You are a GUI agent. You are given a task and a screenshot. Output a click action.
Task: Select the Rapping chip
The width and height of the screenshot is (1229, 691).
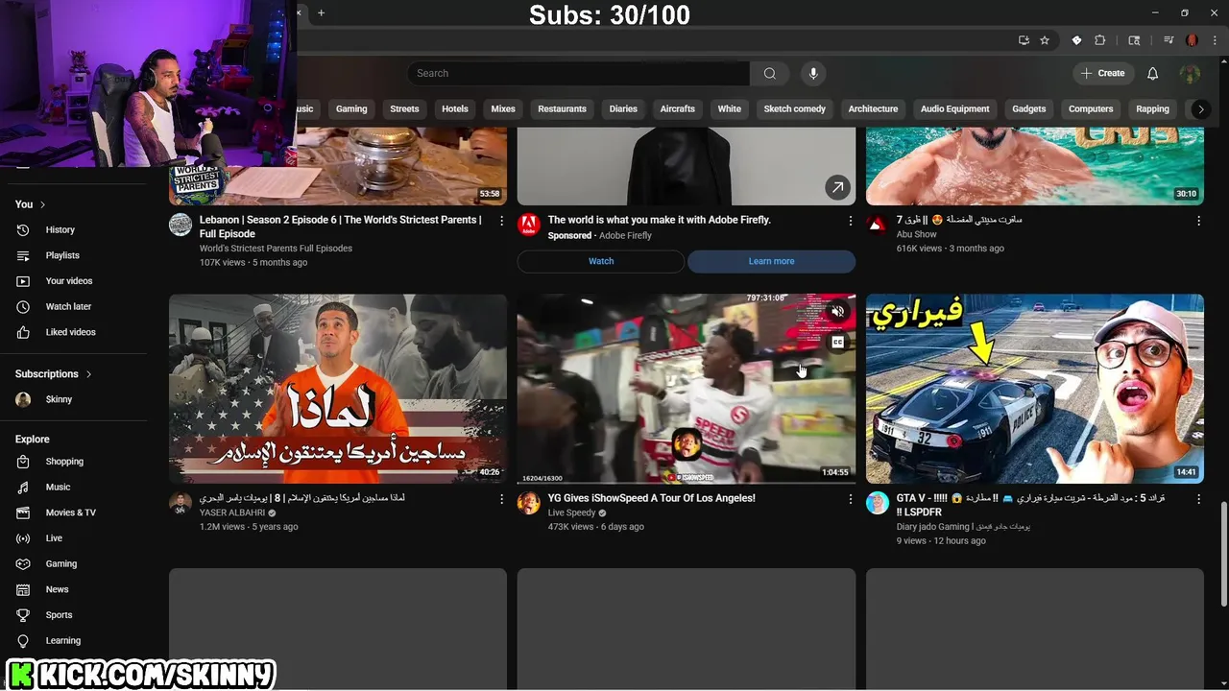(1152, 109)
